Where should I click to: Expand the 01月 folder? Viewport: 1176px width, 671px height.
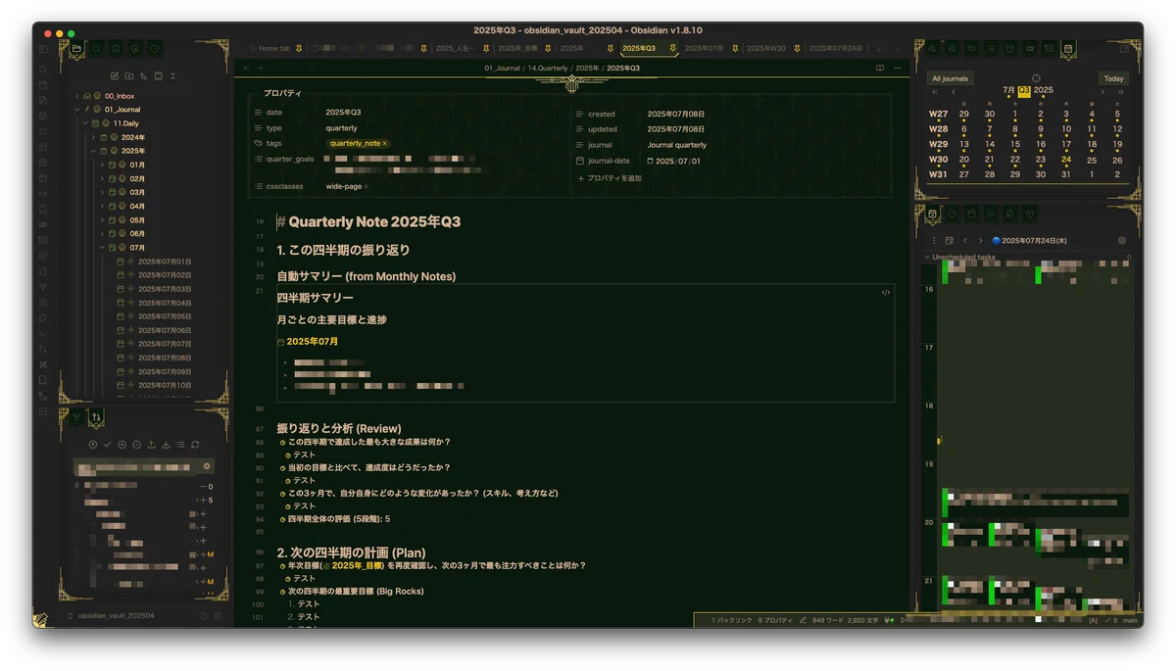pos(102,165)
